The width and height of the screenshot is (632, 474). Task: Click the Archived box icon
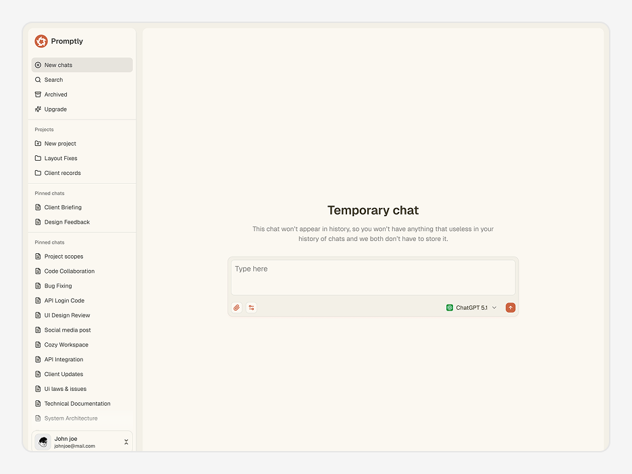coord(38,95)
